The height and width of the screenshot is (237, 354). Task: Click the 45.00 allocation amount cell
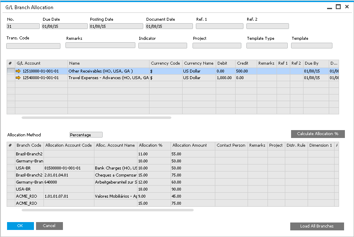193,196
